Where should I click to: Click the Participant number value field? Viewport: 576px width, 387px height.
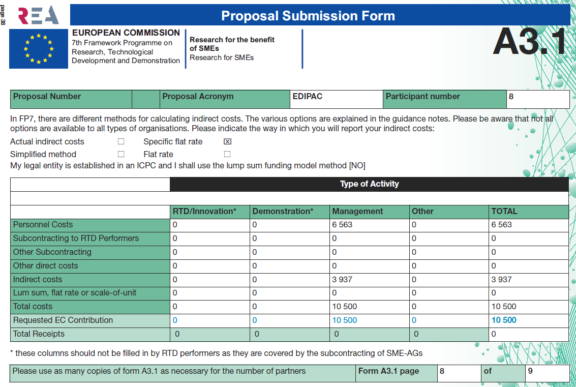pyautogui.click(x=538, y=99)
